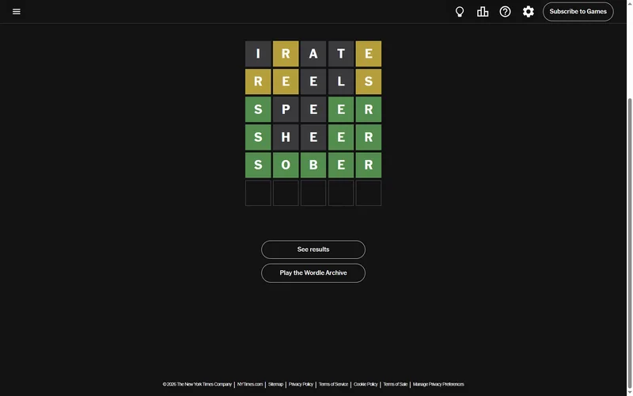Open the Privacy Policy footer link
This screenshot has height=396, width=633.
(x=301, y=384)
